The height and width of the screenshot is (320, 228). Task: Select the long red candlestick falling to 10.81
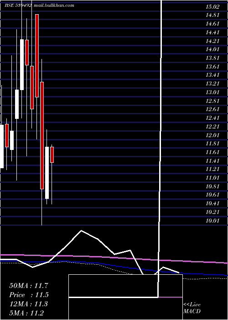42,135
